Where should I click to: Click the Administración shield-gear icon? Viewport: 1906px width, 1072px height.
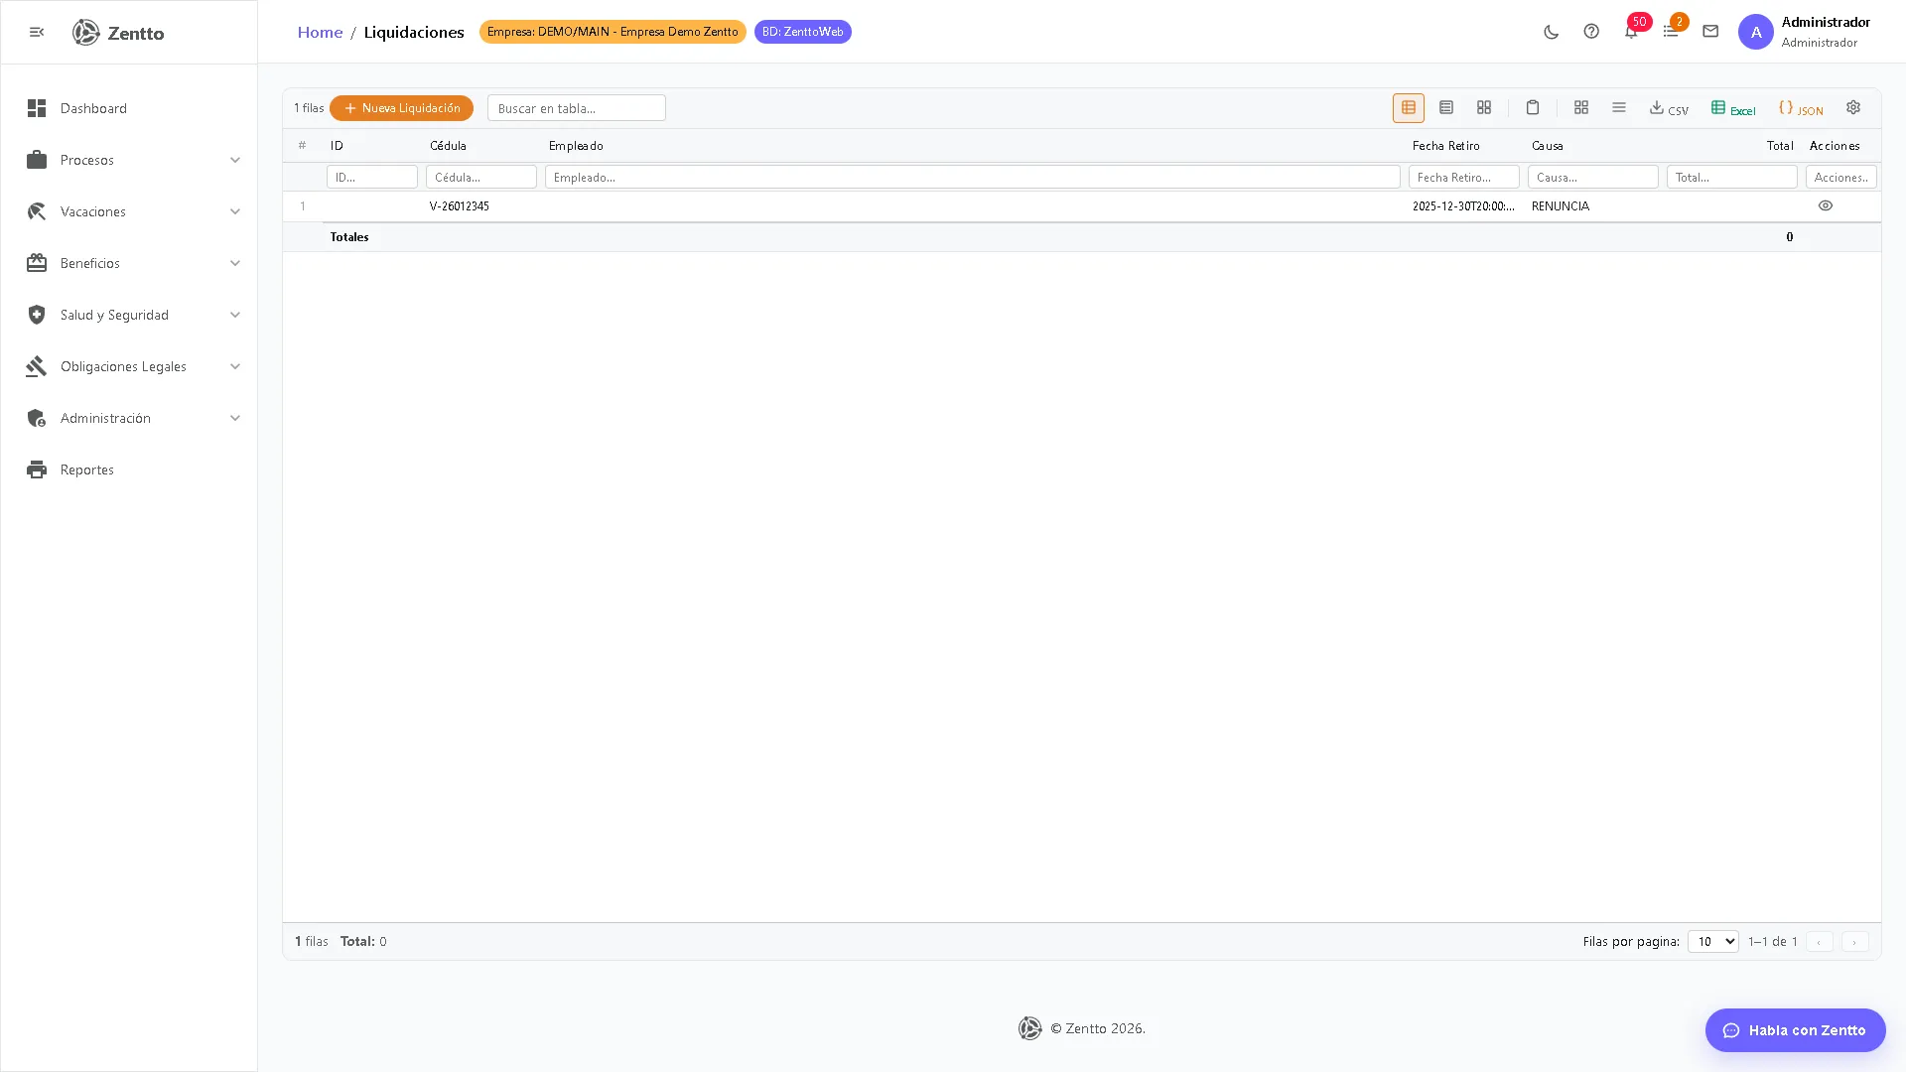point(37,418)
